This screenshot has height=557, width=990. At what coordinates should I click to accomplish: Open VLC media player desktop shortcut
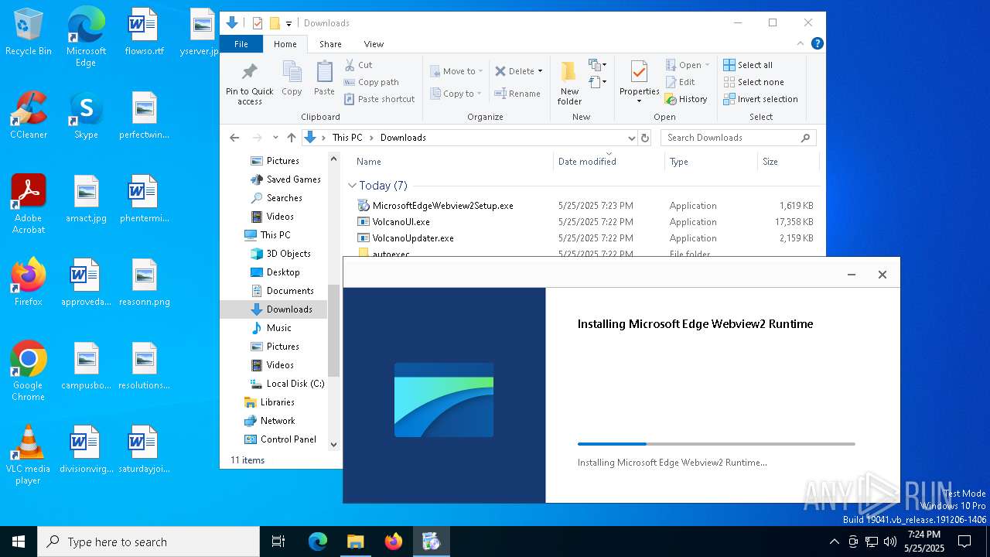click(x=29, y=455)
